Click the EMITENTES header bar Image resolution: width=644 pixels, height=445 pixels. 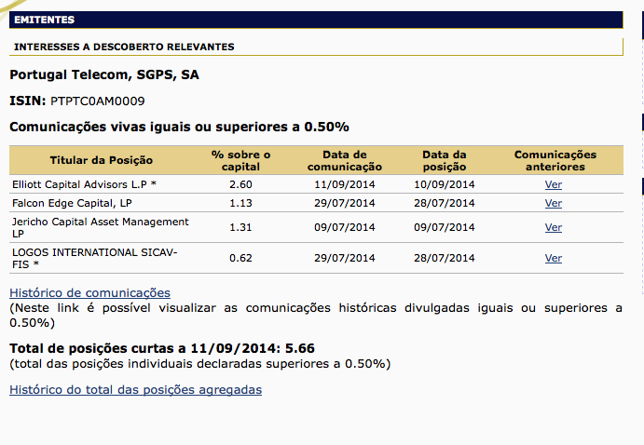[x=316, y=20]
